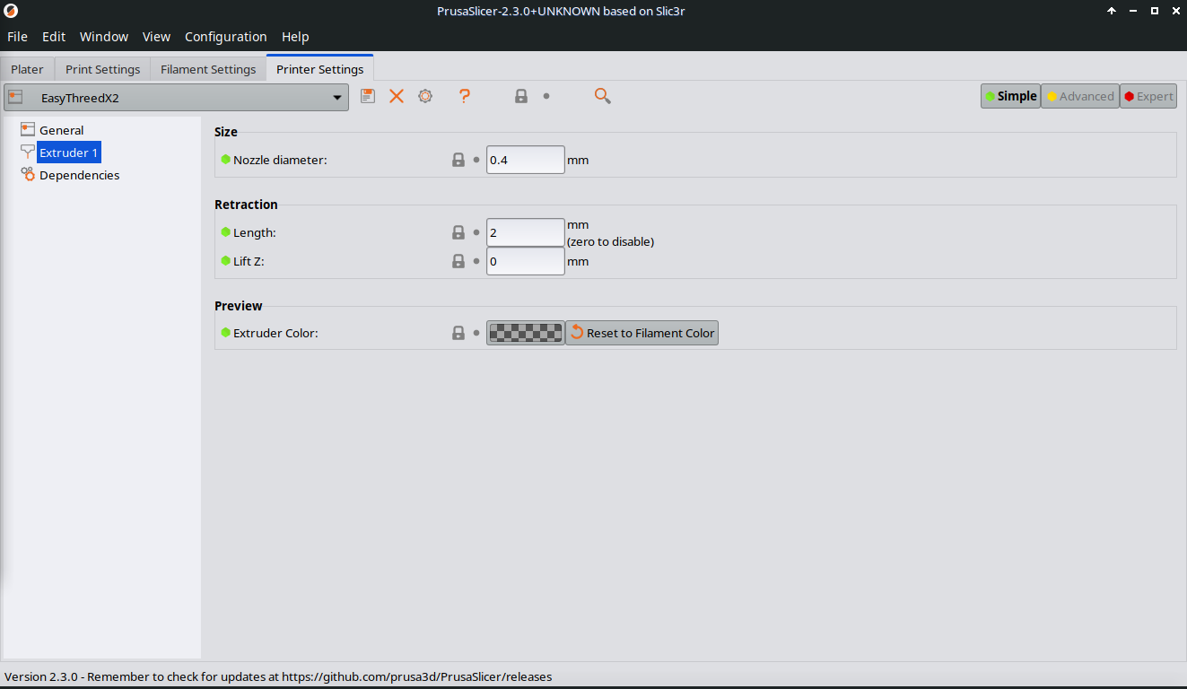Open the Configuration menu

pyautogui.click(x=225, y=37)
